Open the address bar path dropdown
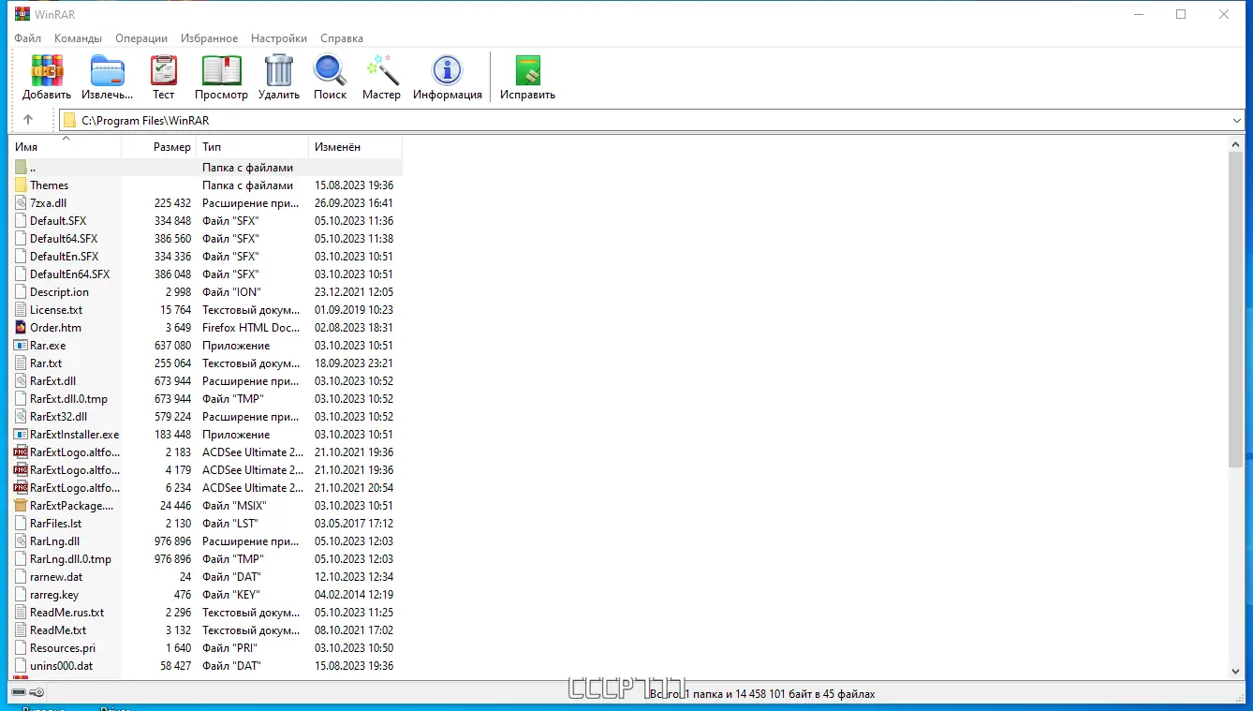Viewport: 1253px width, 711px height. [1238, 120]
